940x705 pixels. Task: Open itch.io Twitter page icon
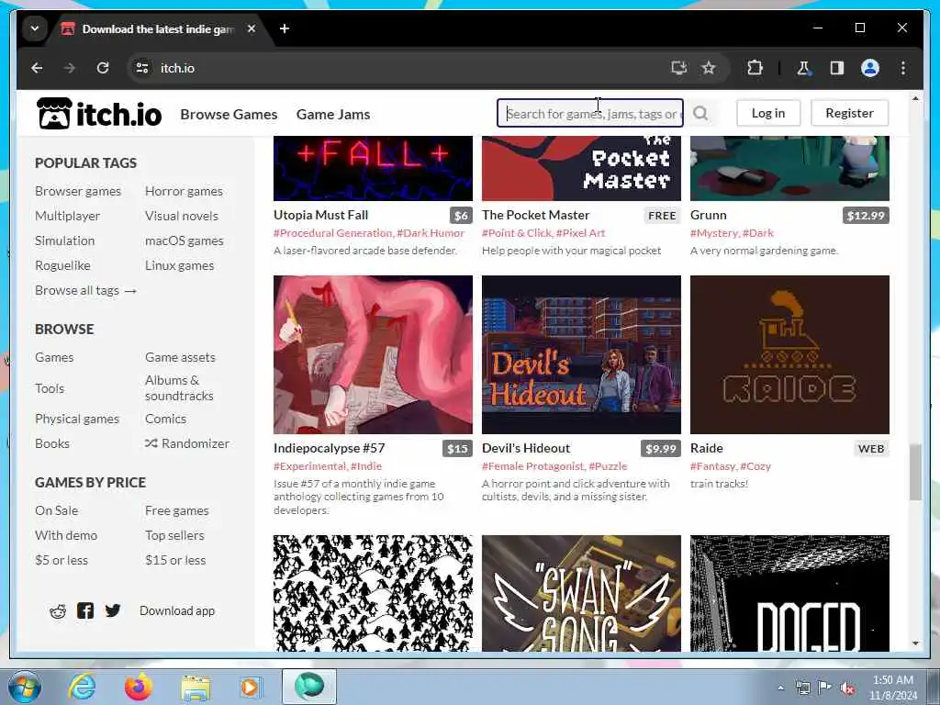[x=113, y=610]
